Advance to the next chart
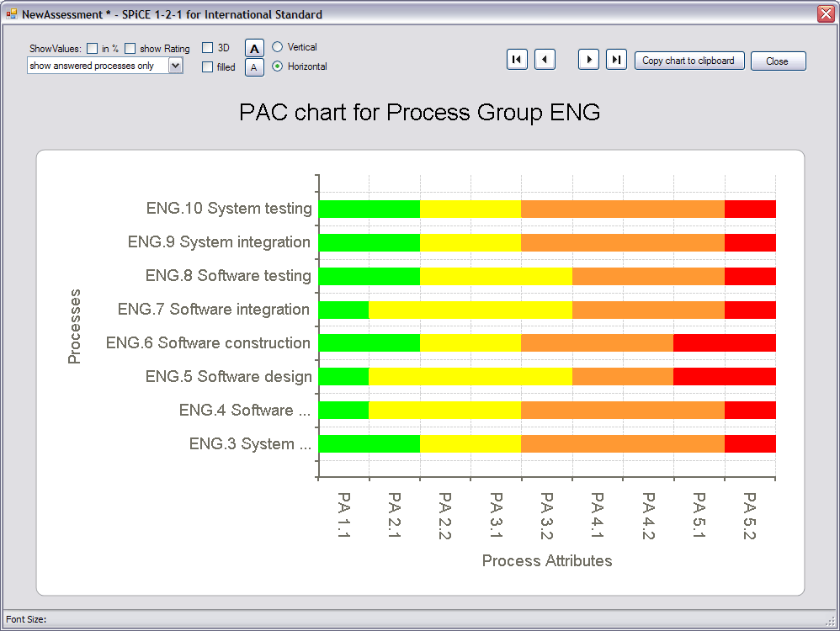 coord(588,60)
